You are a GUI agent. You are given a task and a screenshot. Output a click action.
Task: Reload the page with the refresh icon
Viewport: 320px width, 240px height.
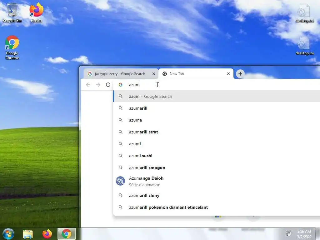(108, 85)
